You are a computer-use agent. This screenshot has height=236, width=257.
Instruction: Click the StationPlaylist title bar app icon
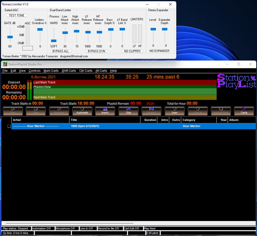coord(5,64)
